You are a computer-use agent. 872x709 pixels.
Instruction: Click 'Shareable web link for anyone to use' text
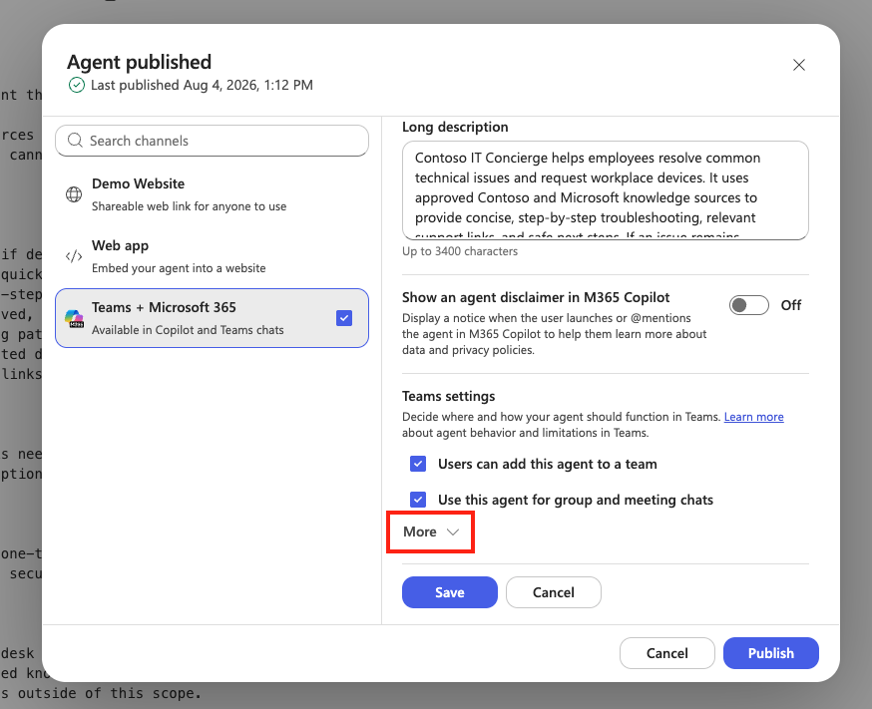(190, 206)
